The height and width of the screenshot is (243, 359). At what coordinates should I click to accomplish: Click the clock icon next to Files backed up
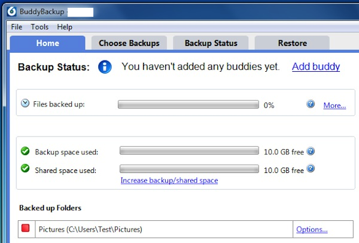tap(25, 103)
